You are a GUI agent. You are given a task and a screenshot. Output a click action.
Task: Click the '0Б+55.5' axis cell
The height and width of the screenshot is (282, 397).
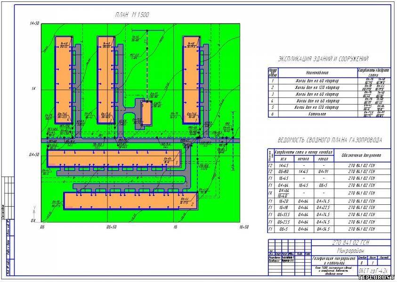[x=284, y=215]
